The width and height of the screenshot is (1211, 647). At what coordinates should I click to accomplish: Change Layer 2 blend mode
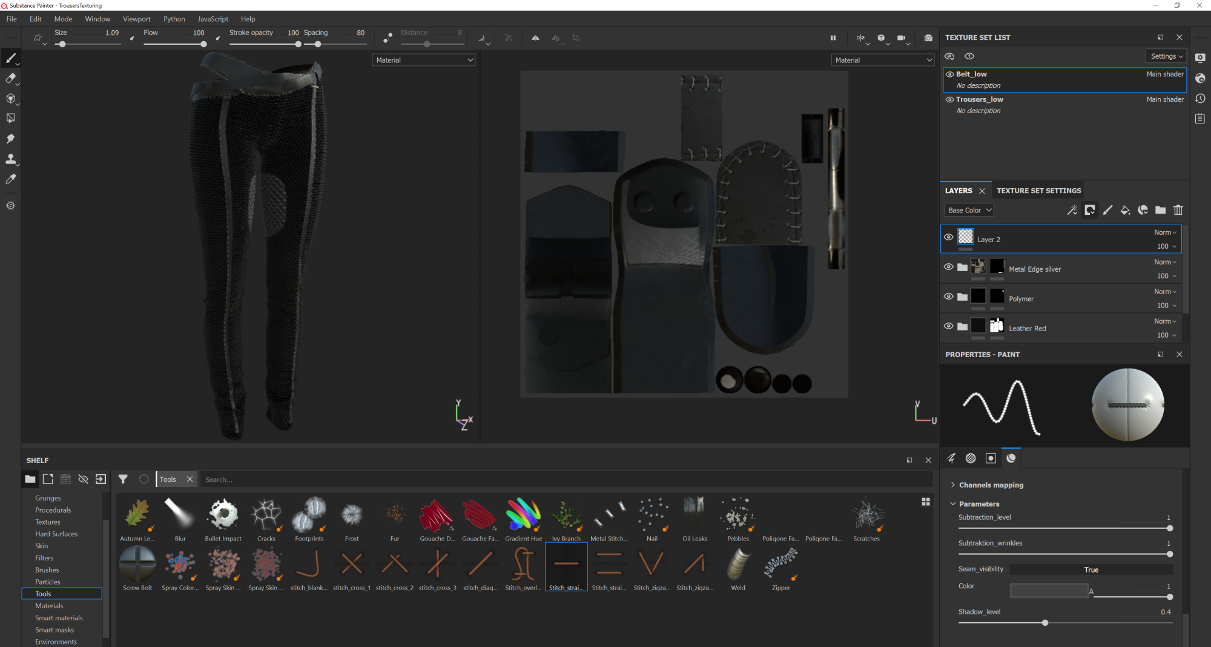click(x=1164, y=232)
